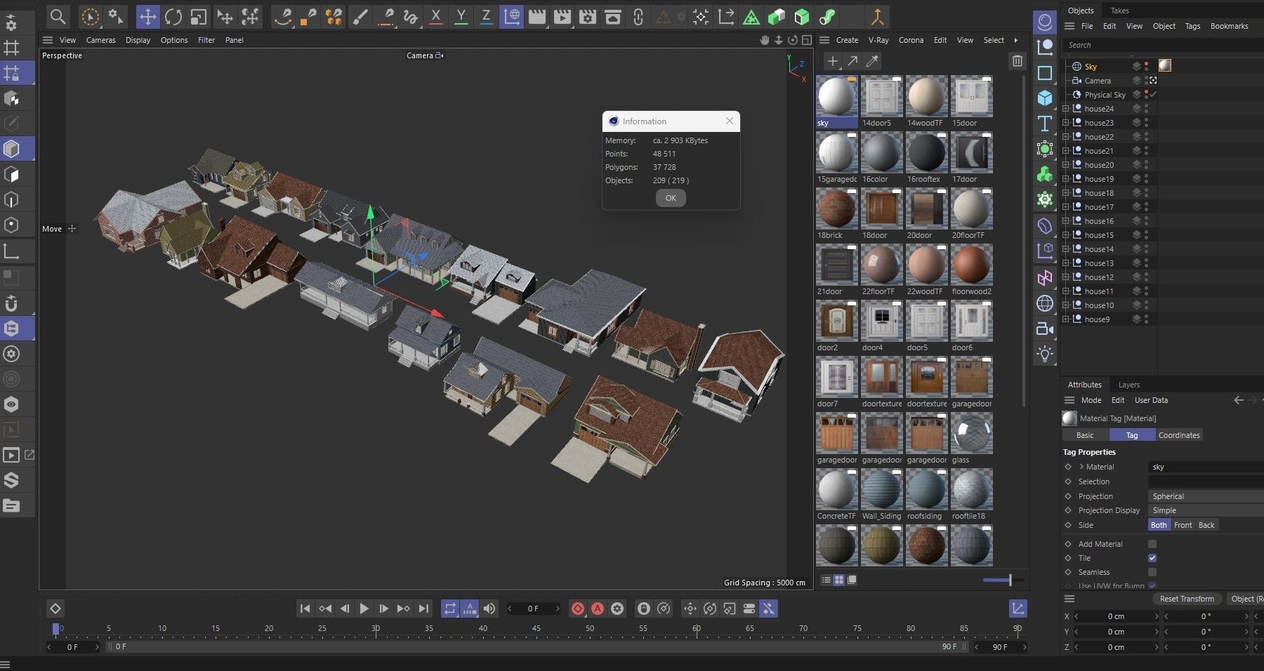The image size is (1264, 671).
Task: Expand more material manager menus arrow
Action: 1015,40
